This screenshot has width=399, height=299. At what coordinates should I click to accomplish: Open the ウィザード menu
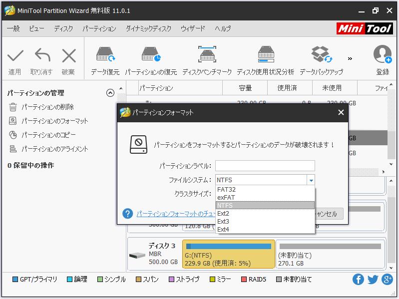coord(193,29)
